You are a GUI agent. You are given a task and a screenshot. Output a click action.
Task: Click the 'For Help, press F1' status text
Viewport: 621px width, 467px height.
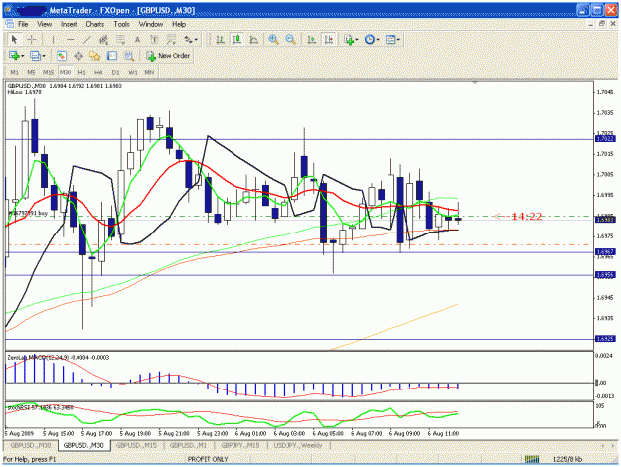30,459
